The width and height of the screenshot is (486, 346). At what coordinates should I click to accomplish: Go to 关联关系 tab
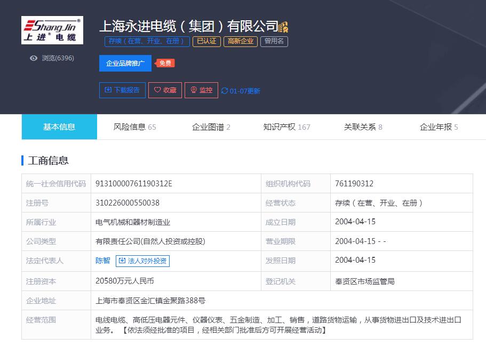(363, 127)
